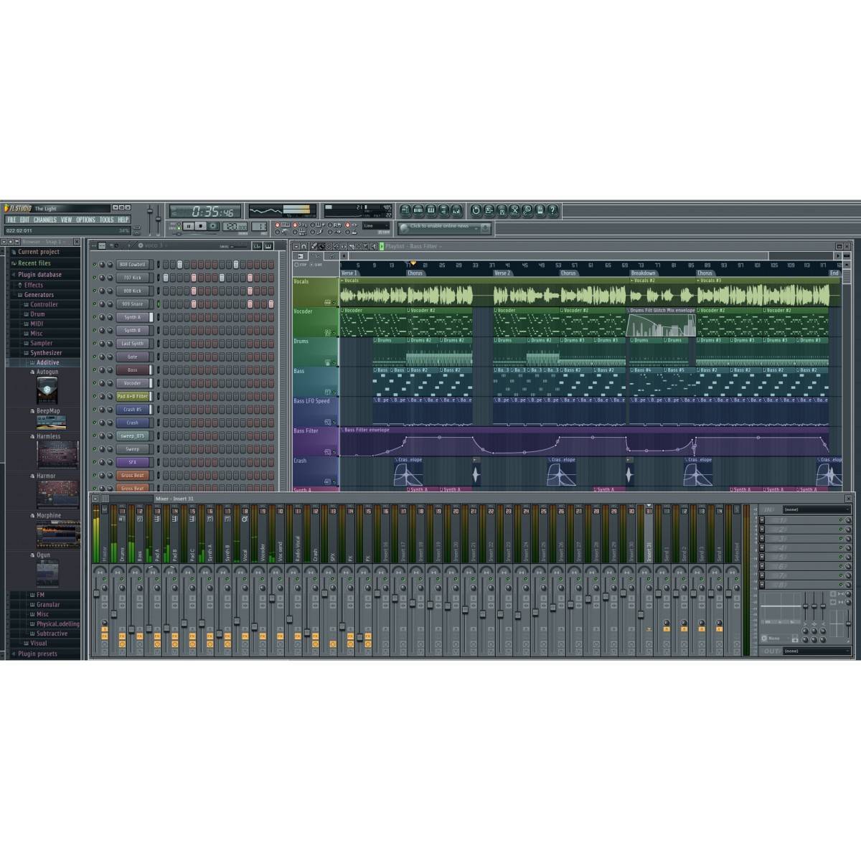Click the keyboard editor icon in step sequencer
Image resolution: width=861 pixels, height=861 pixels.
pyautogui.click(x=268, y=246)
